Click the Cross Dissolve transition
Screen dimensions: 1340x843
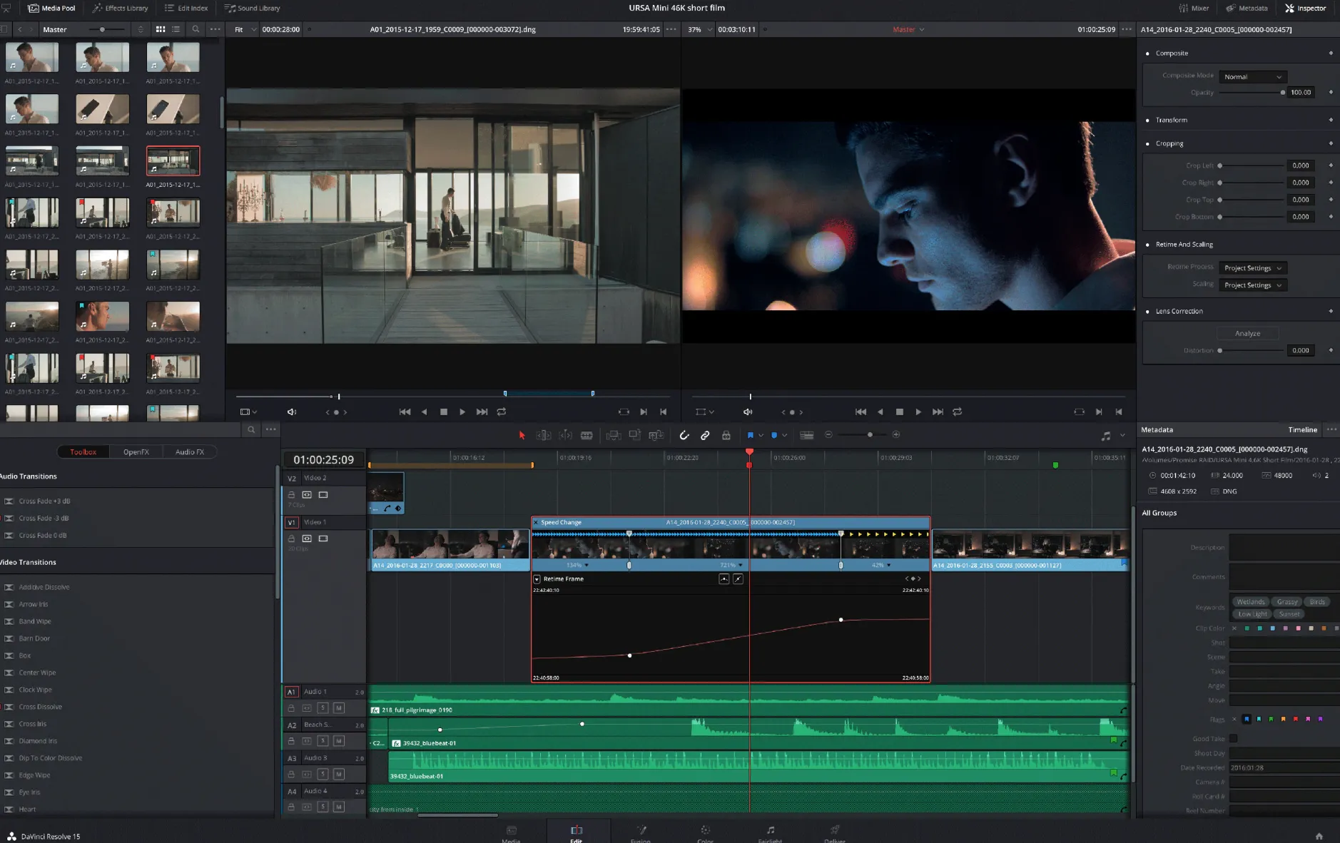point(41,707)
